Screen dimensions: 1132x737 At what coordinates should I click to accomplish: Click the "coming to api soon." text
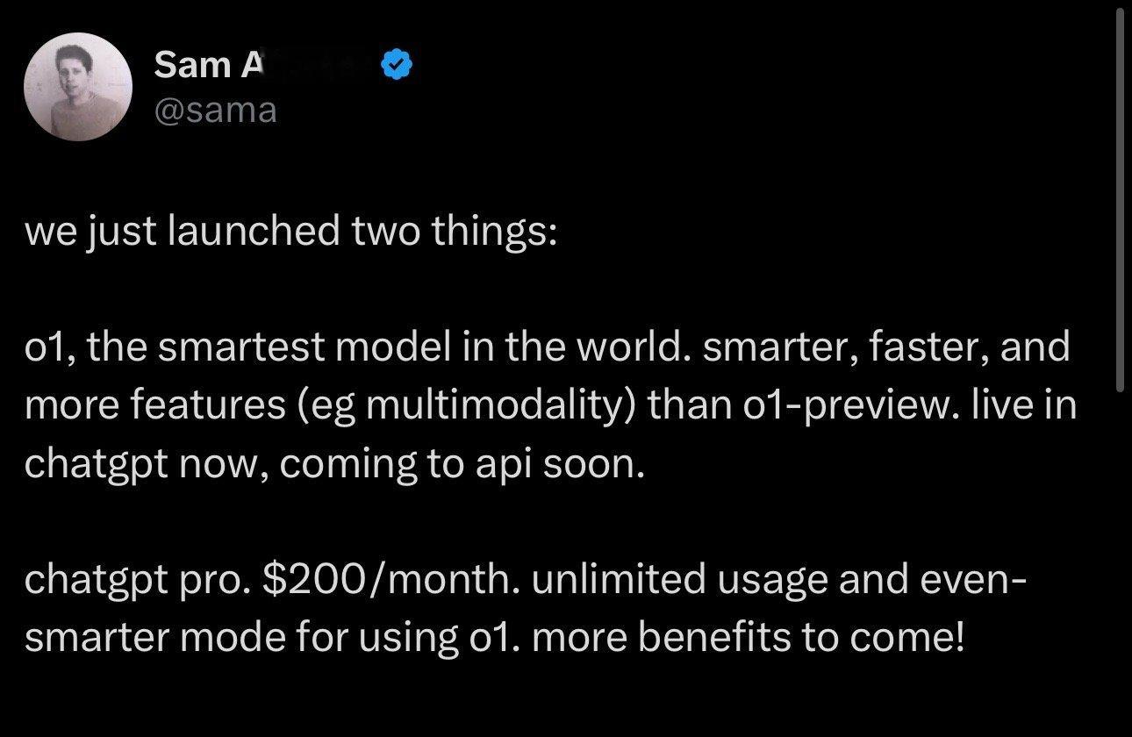pos(462,465)
